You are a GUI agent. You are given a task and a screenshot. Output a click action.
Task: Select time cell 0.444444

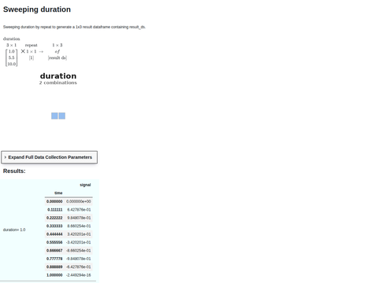(x=54, y=234)
